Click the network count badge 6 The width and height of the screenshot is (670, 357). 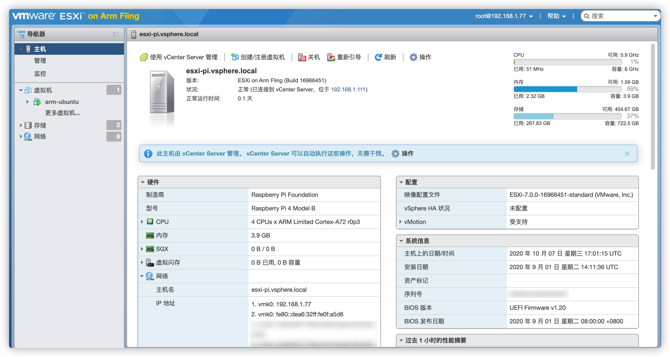pos(114,136)
